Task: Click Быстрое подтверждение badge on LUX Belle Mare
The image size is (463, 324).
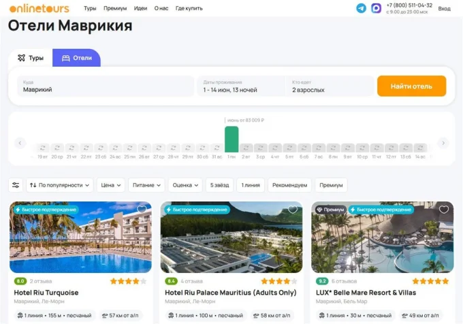Action: pos(381,210)
